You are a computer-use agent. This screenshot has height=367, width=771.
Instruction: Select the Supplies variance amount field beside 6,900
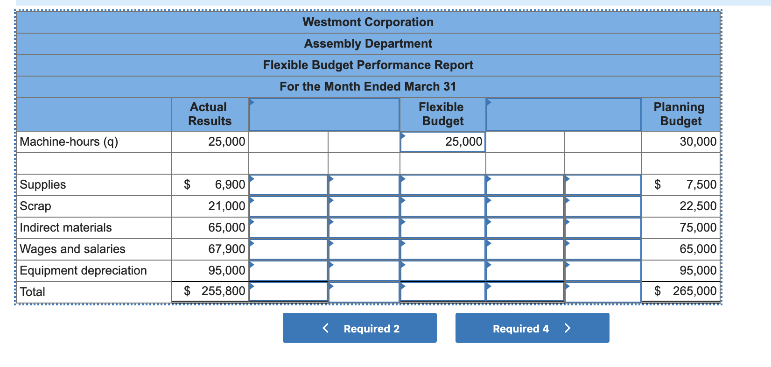288,185
